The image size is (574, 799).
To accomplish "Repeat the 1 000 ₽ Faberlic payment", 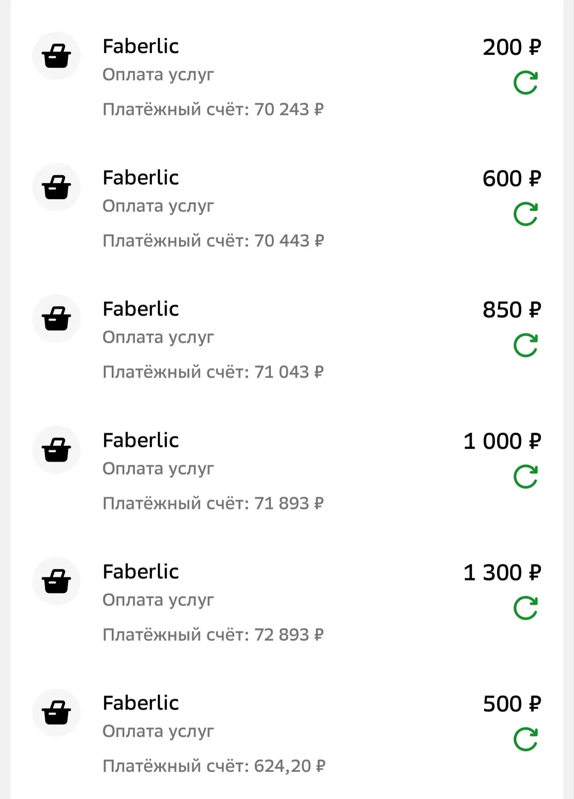I will (x=526, y=477).
